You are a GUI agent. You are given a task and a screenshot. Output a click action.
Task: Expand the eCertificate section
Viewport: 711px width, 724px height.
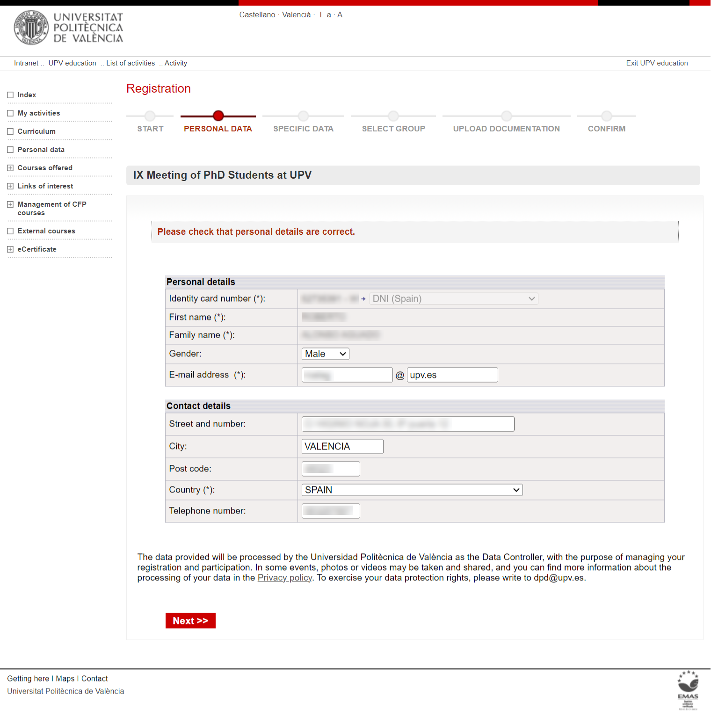click(x=10, y=249)
